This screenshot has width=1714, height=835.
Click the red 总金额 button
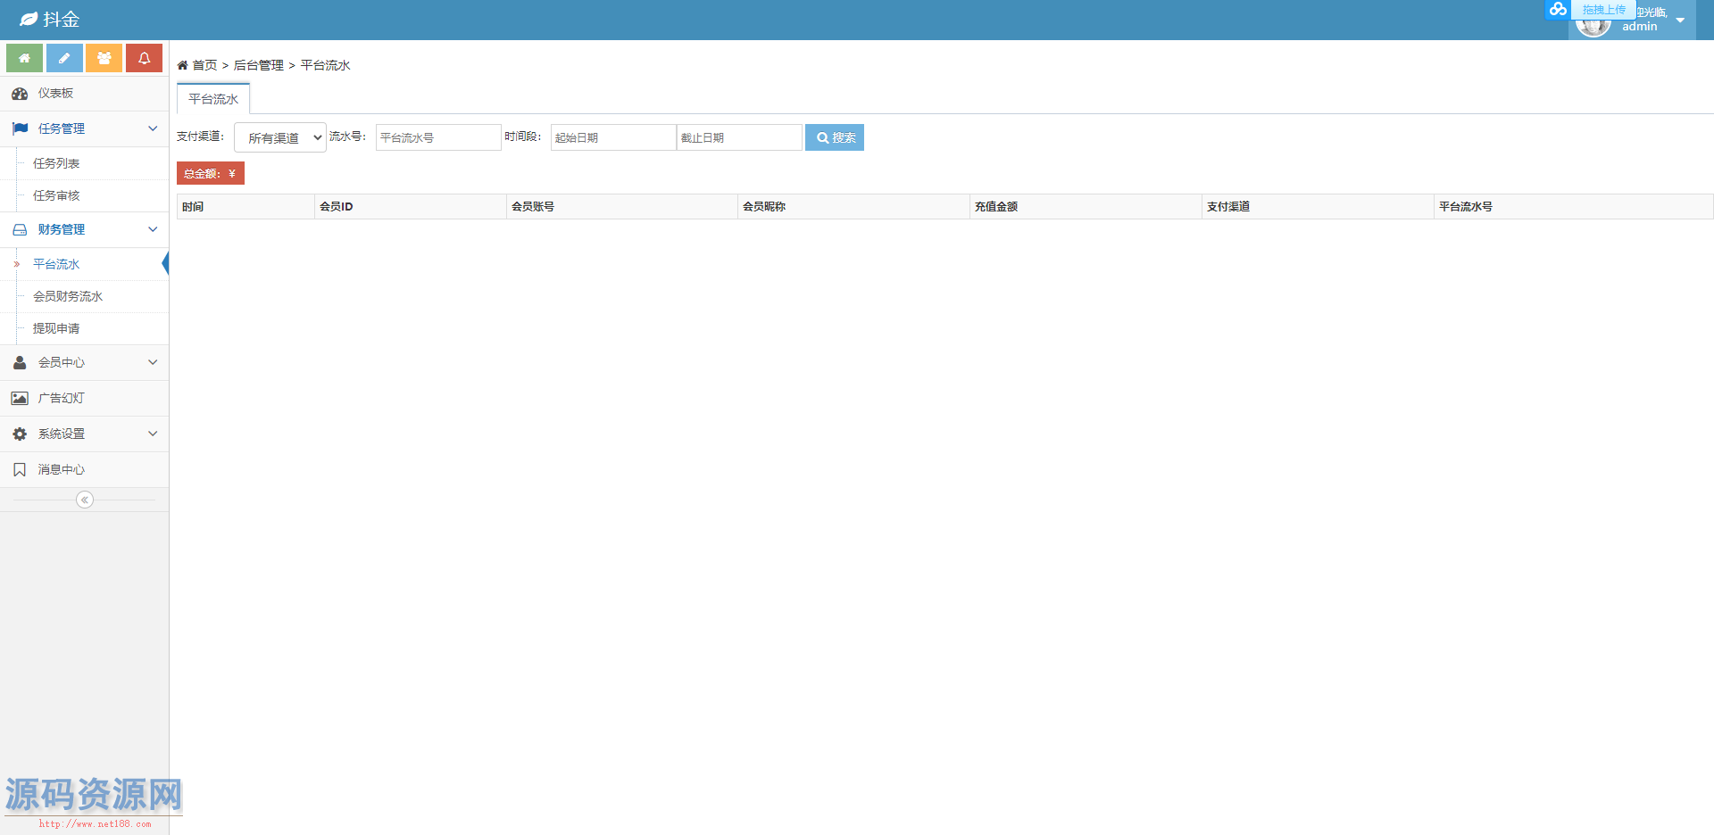(x=211, y=173)
